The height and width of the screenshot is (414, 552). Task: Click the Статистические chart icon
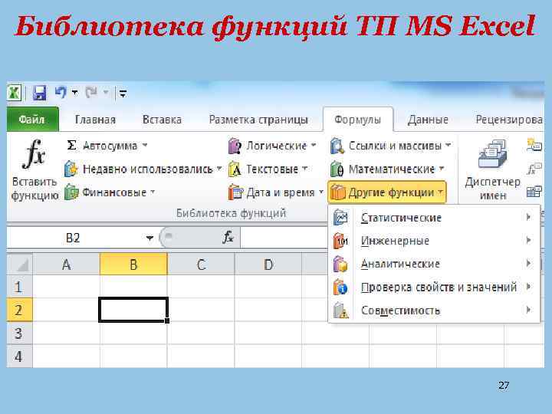pyautogui.click(x=340, y=218)
